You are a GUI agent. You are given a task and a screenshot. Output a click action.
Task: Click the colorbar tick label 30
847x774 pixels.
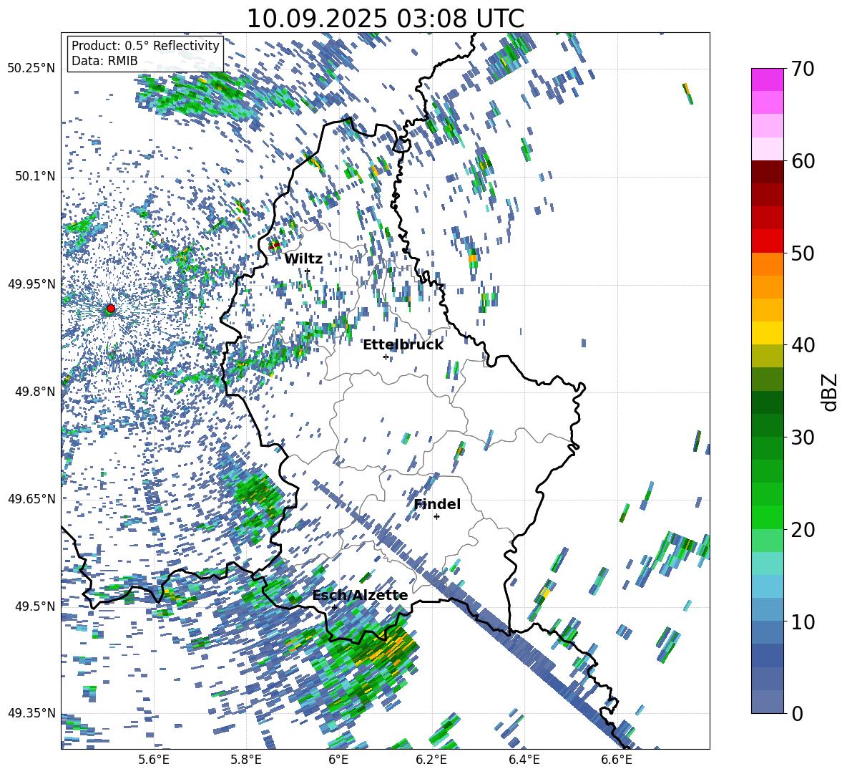pos(802,437)
